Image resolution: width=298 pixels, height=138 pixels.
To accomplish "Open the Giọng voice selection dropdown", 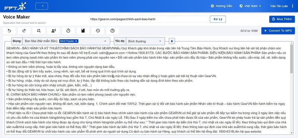I will [x=66, y=41].
